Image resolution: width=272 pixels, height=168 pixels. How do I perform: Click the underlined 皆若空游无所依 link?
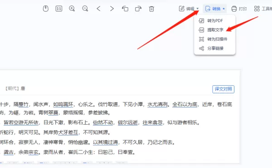[21, 122]
